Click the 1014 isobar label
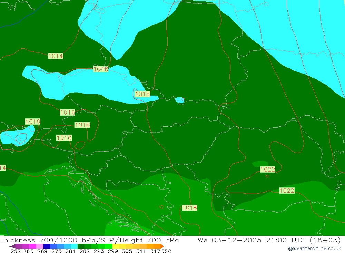The height and width of the screenshot is (253, 345). [56, 56]
